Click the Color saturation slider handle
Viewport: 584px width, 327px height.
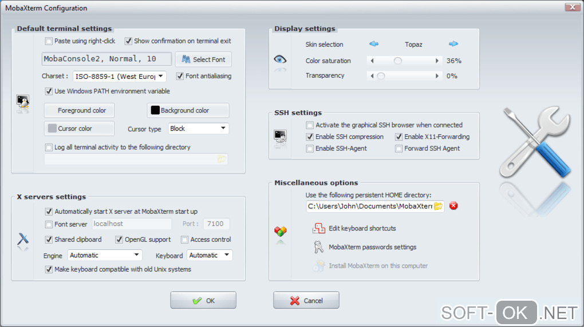(398, 61)
